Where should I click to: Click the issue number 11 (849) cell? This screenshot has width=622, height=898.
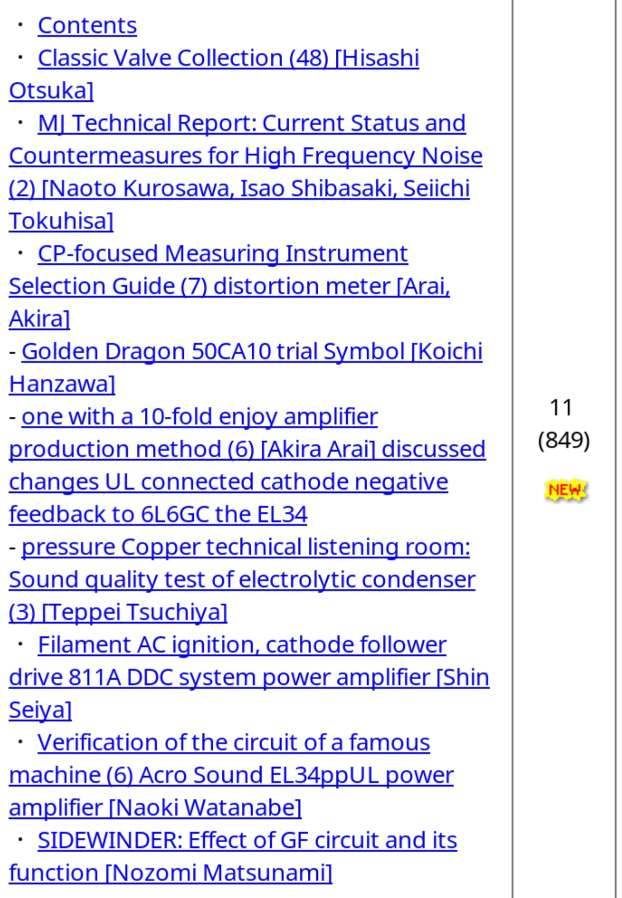click(564, 424)
